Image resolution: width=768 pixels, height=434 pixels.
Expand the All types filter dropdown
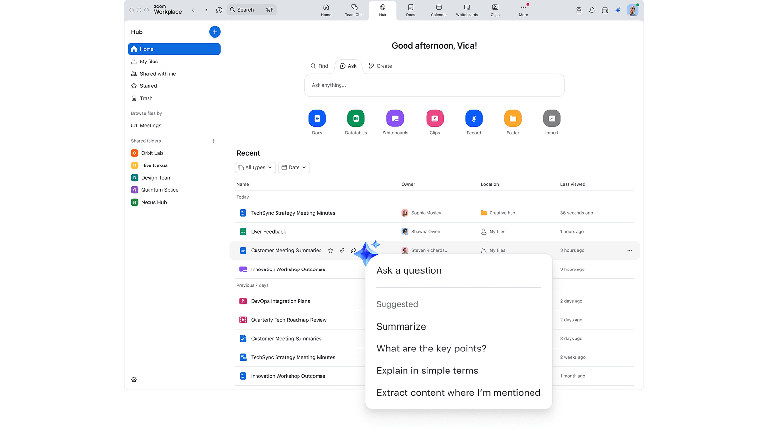[255, 167]
